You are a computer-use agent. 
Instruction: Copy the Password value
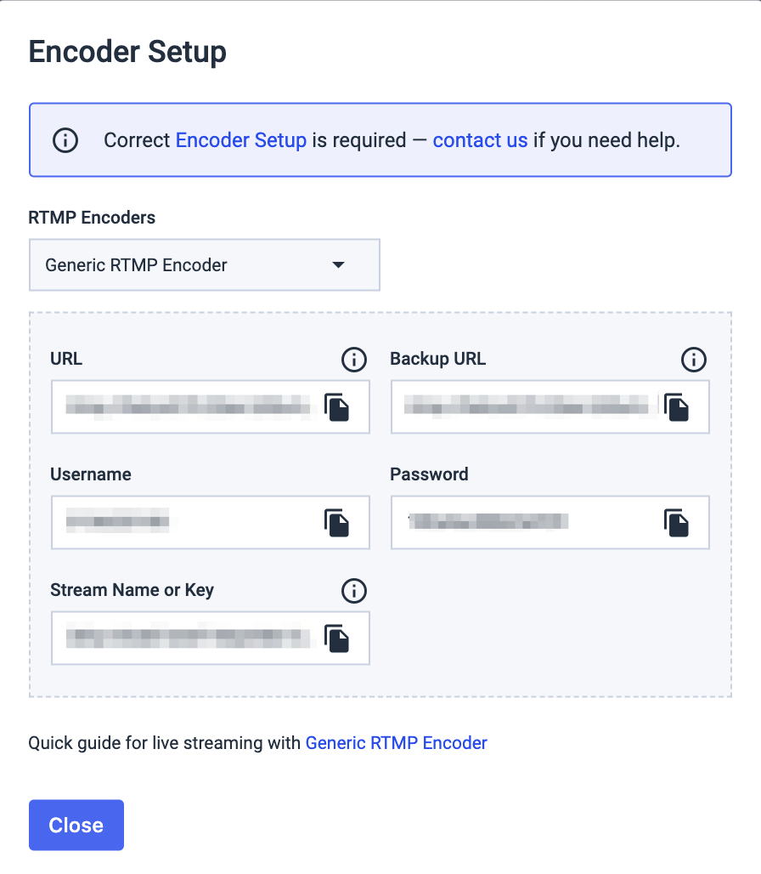point(676,523)
